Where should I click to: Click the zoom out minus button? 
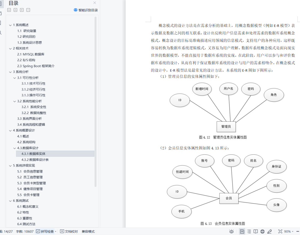pyautogui.click(x=298, y=232)
